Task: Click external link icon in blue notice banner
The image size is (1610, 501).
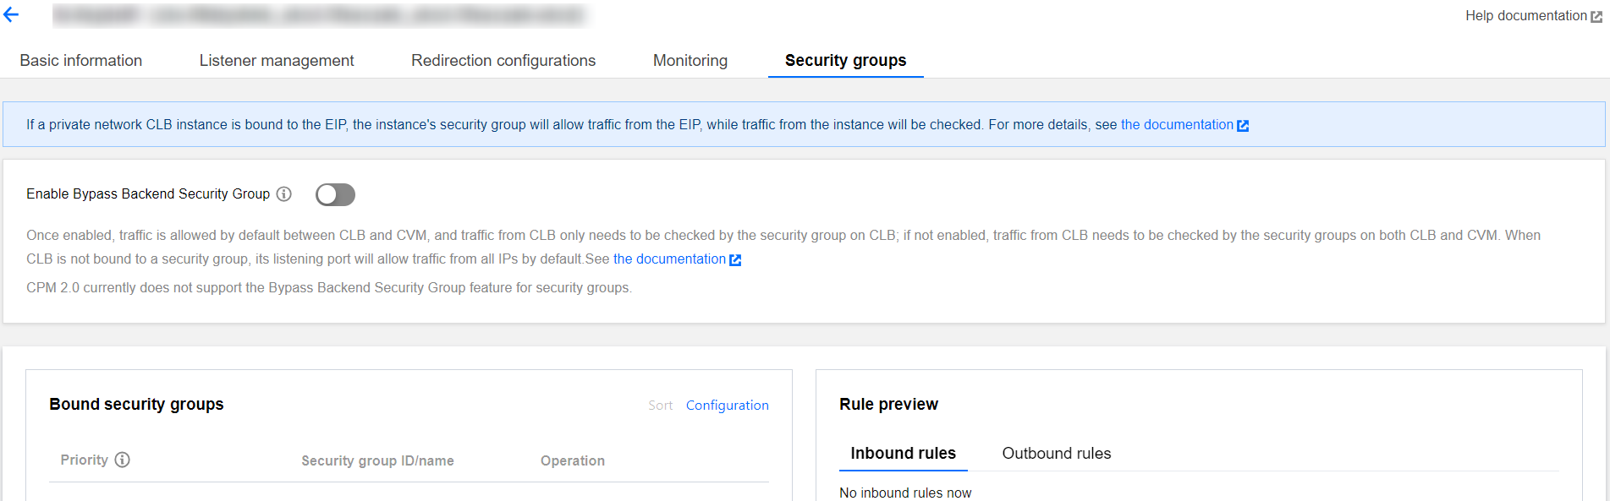Action: point(1243,125)
